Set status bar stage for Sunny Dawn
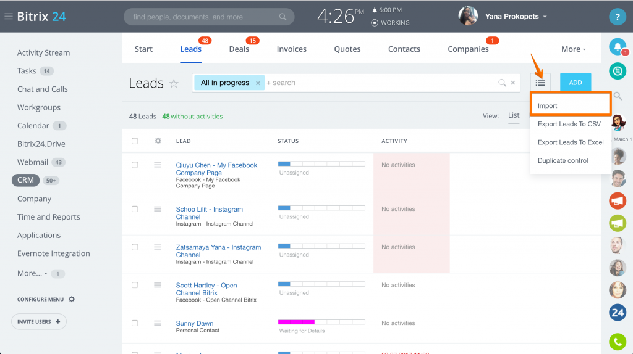 click(x=321, y=322)
